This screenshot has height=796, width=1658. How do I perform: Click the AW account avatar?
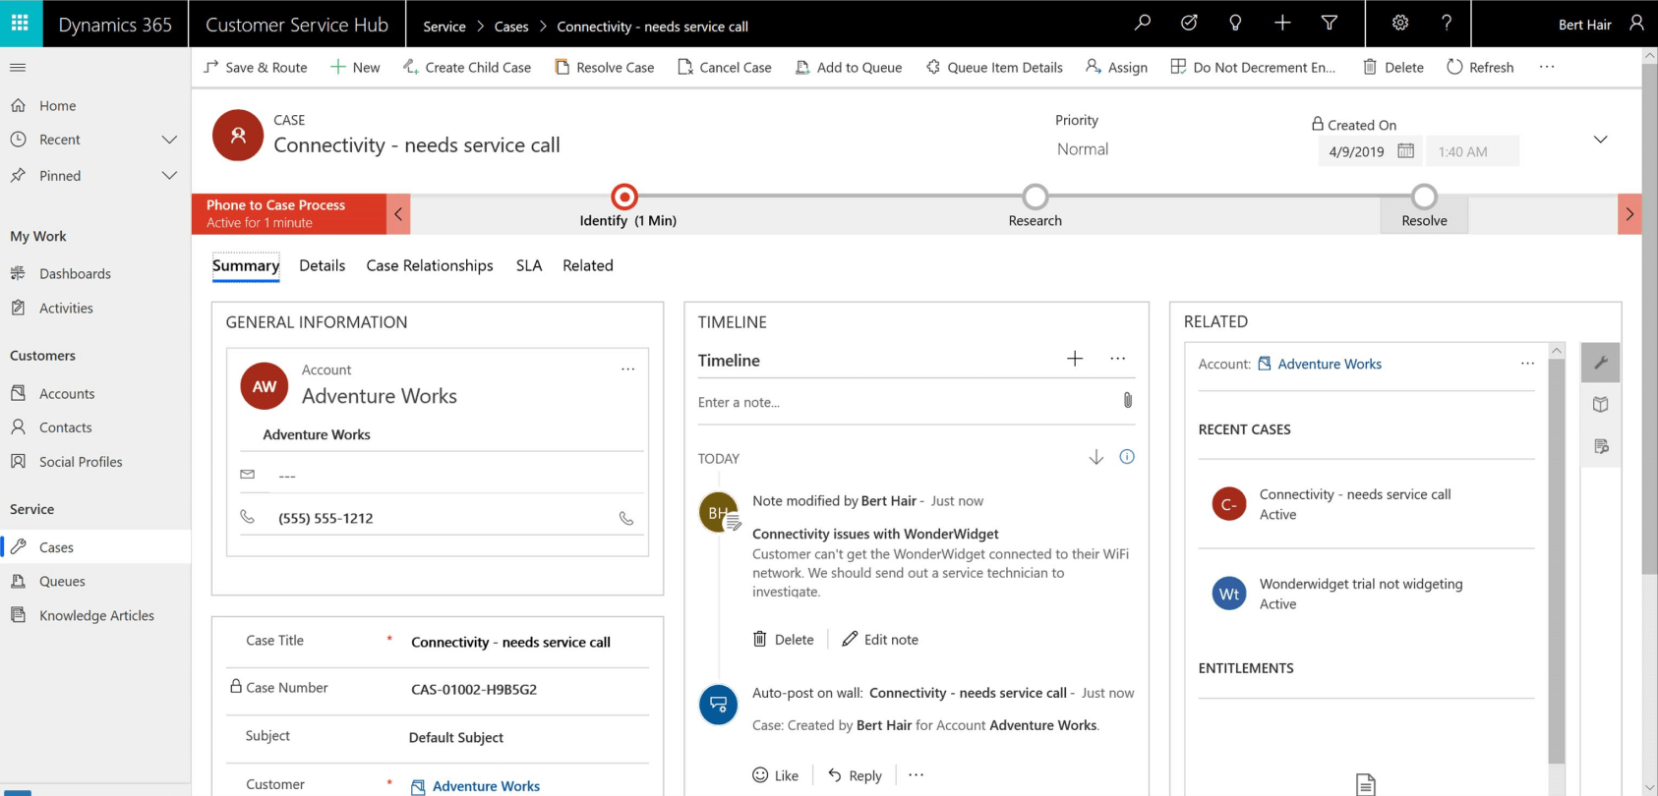[x=265, y=386]
